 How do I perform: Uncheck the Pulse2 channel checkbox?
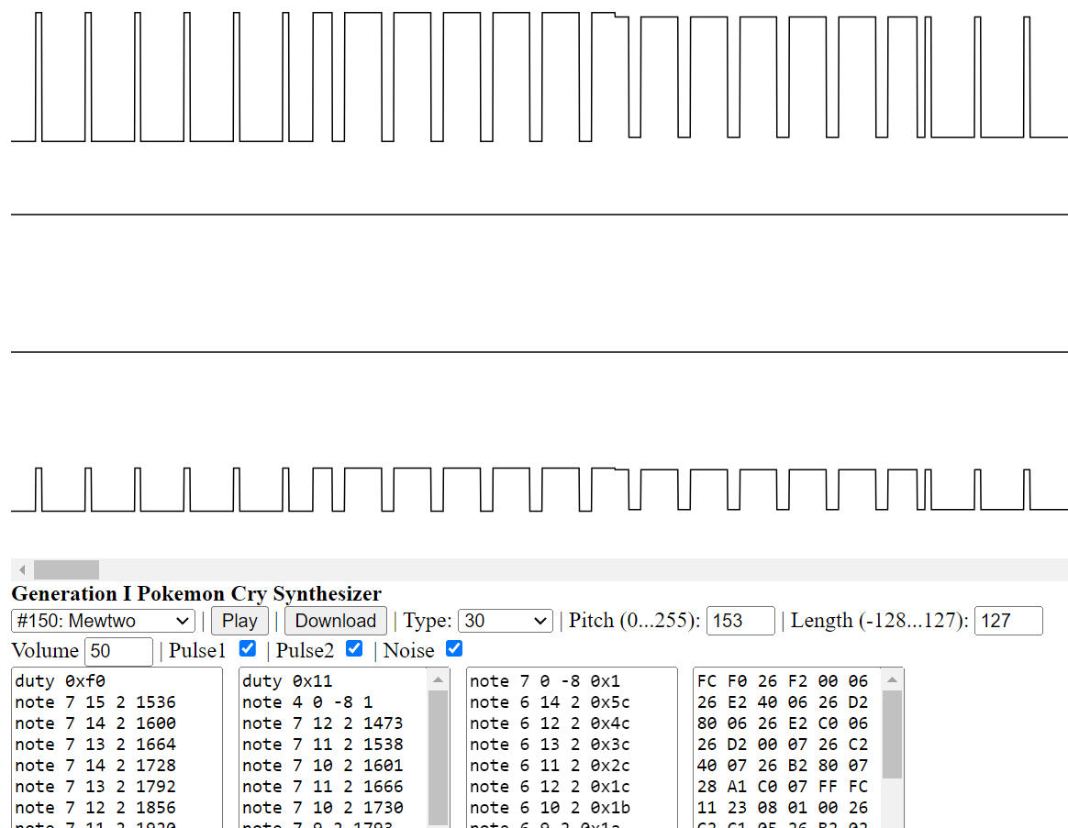click(354, 649)
